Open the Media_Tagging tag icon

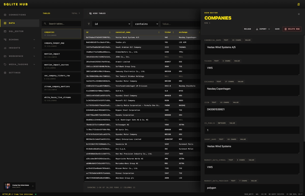(5, 64)
